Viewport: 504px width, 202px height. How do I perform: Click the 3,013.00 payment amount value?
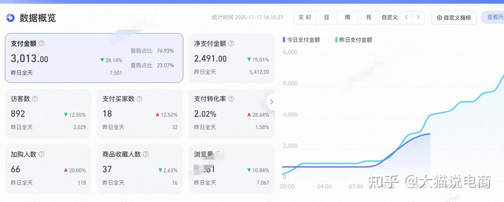(30, 59)
